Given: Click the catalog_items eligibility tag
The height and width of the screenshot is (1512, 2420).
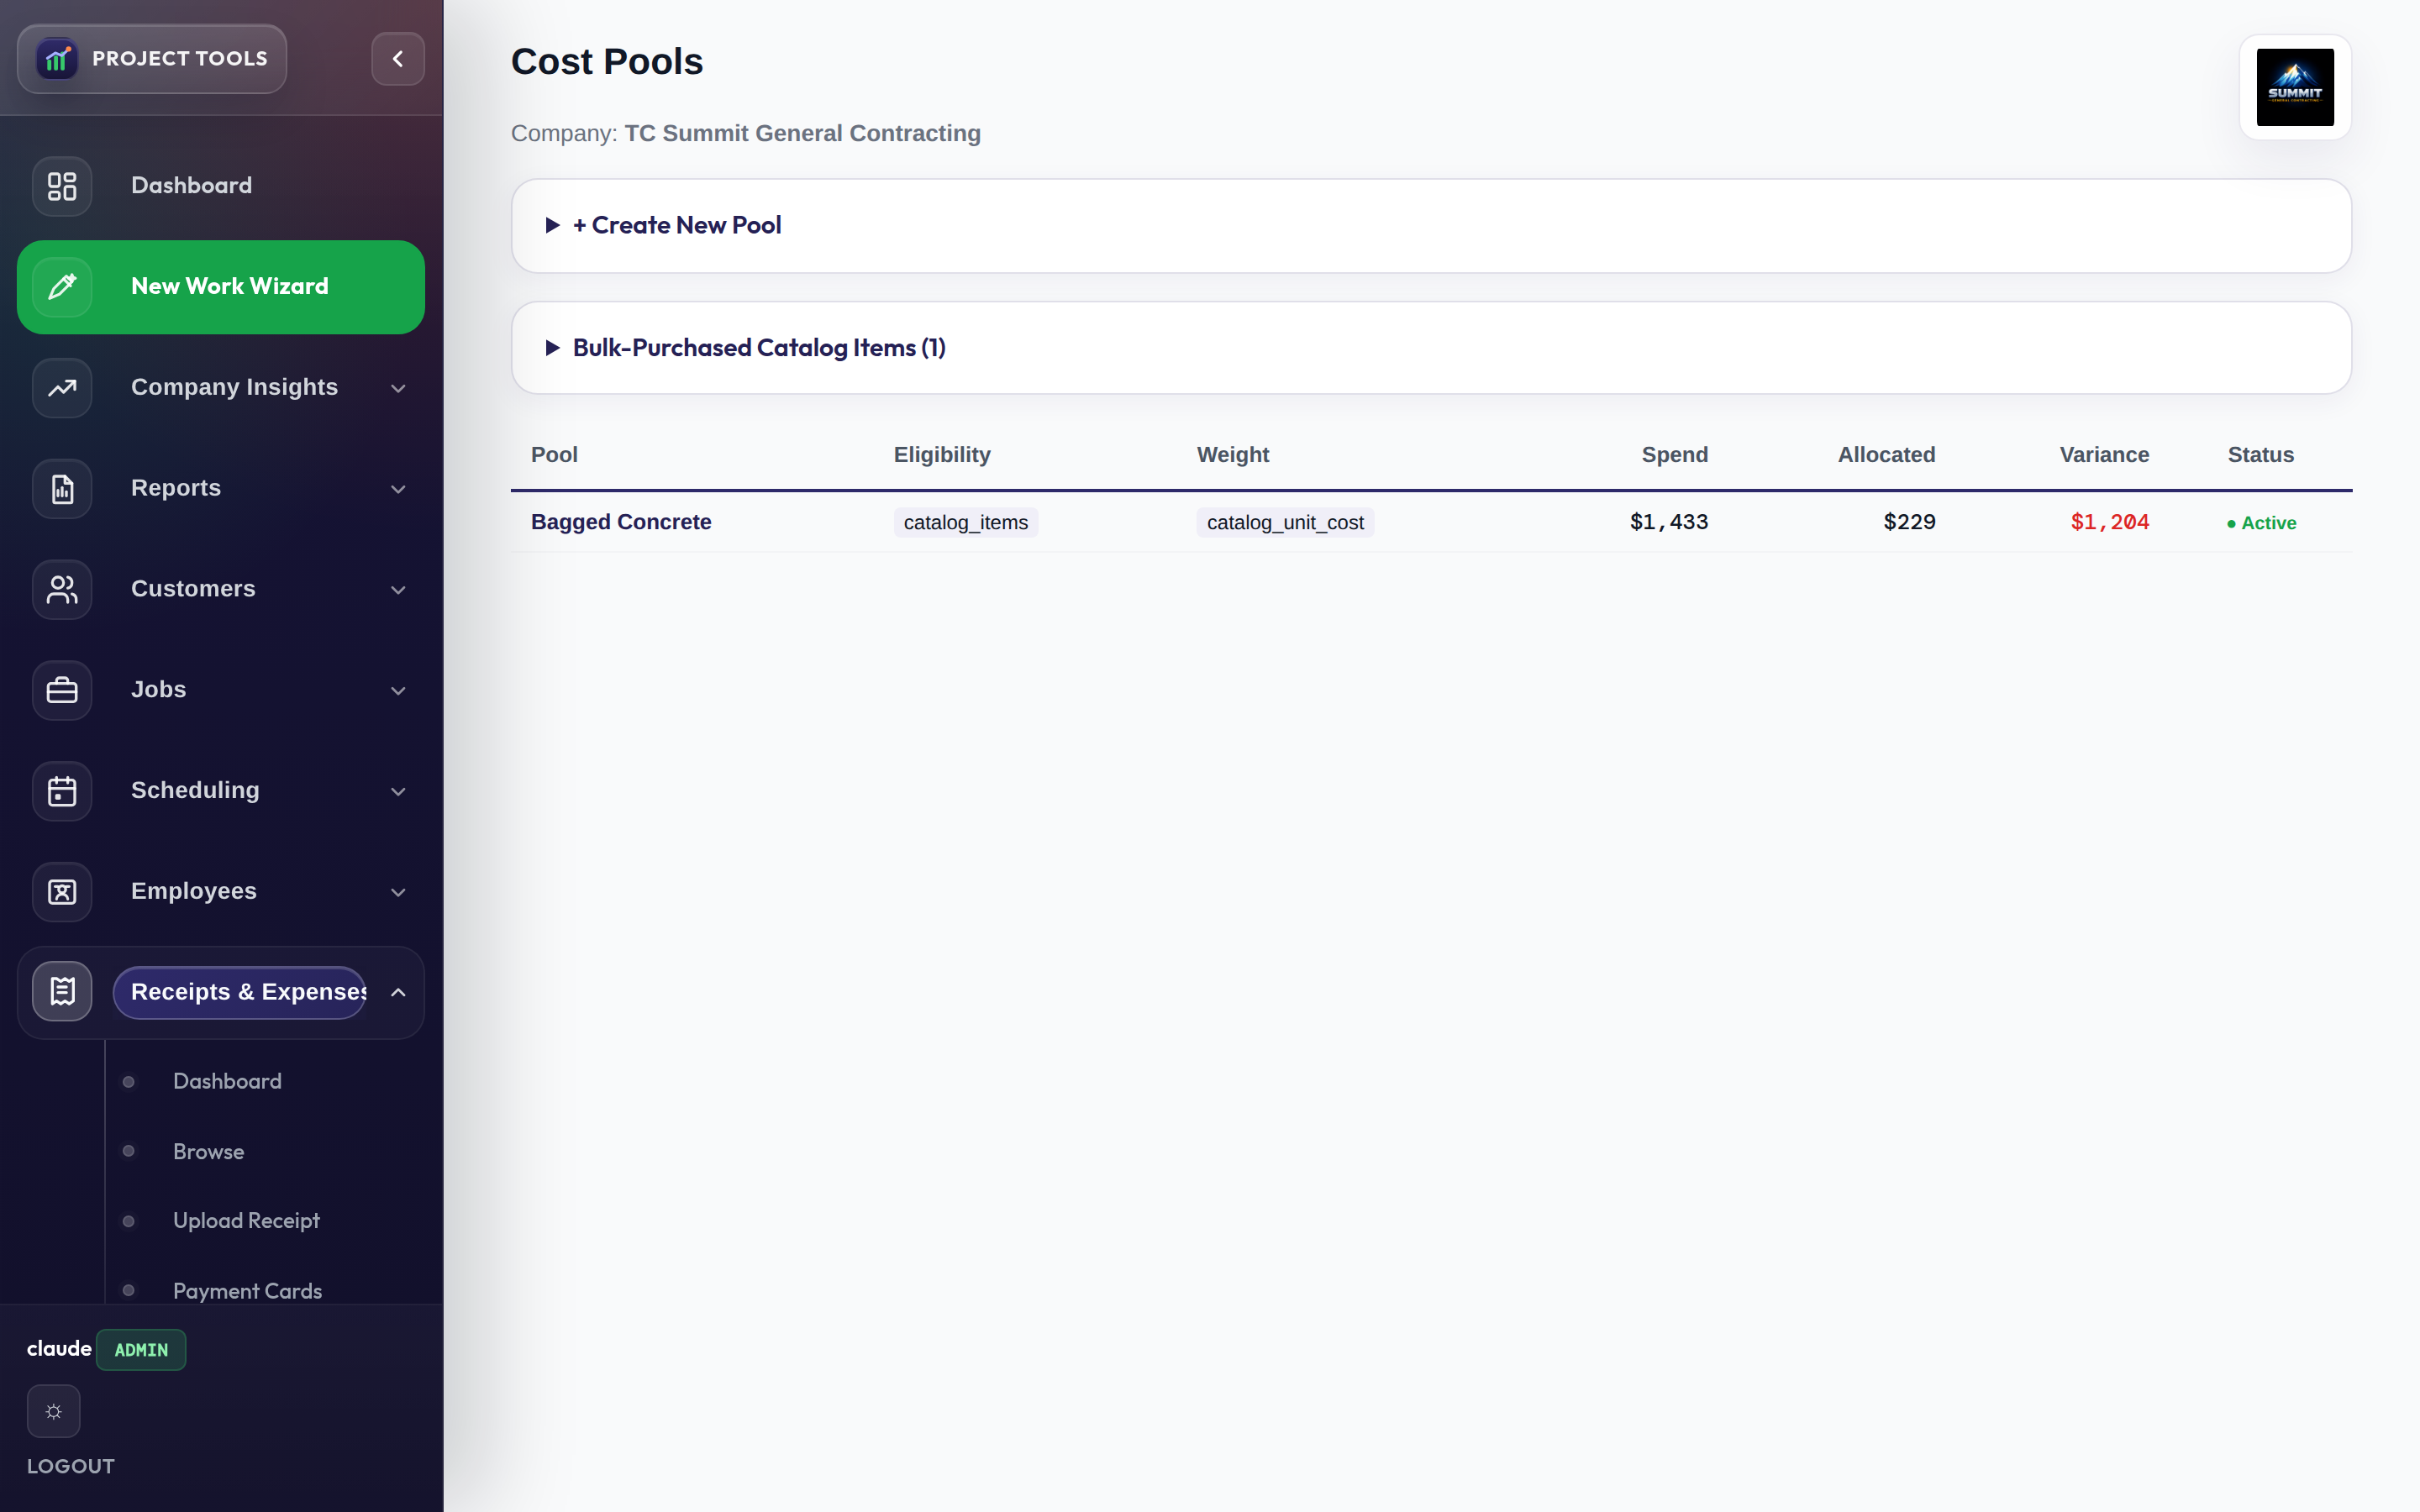Looking at the screenshot, I should pos(966,522).
